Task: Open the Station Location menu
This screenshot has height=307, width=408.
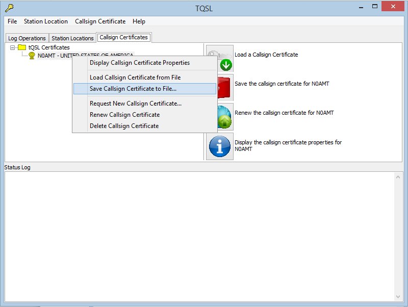Action: [x=46, y=21]
